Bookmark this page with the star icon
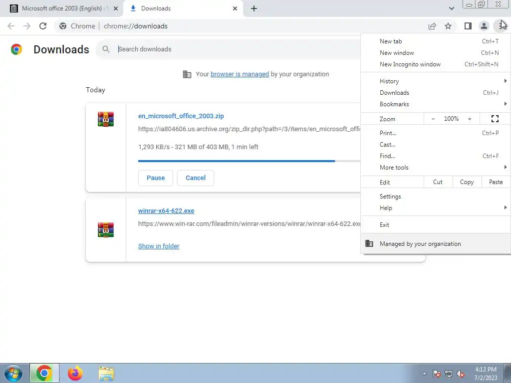The width and height of the screenshot is (511, 383). pos(448,26)
